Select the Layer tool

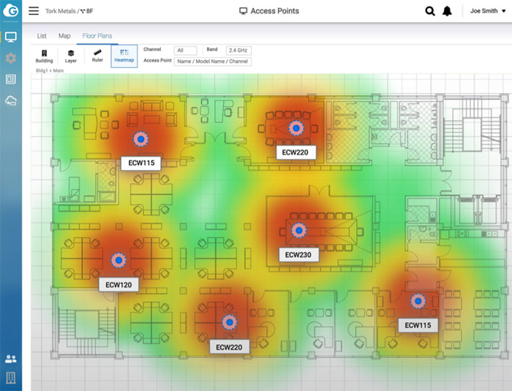pyautogui.click(x=70, y=56)
